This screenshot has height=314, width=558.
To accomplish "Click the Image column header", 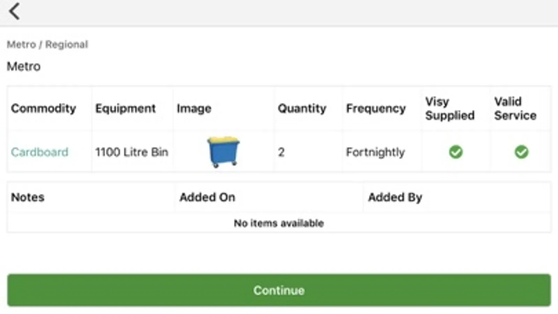I will point(194,109).
